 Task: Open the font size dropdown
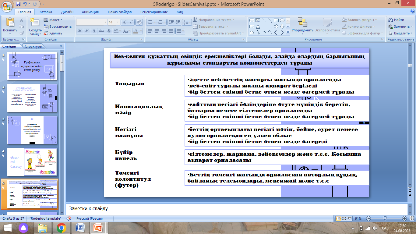(x=117, y=22)
